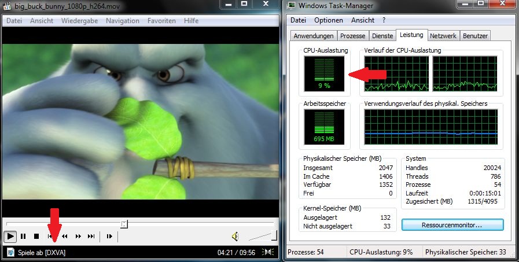Click the Task-Manager title bar icon
519x262 pixels.
291,6
